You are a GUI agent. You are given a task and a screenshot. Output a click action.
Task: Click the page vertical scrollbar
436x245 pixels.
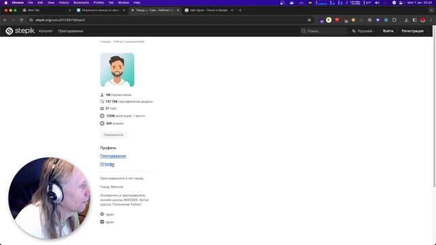434,107
